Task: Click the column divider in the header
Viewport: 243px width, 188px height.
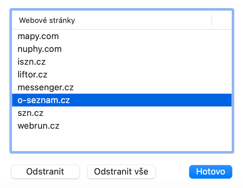Action: tap(212, 21)
